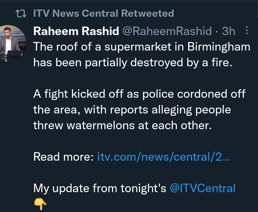Click the line 'the area, with reports alleging people'

132,110
